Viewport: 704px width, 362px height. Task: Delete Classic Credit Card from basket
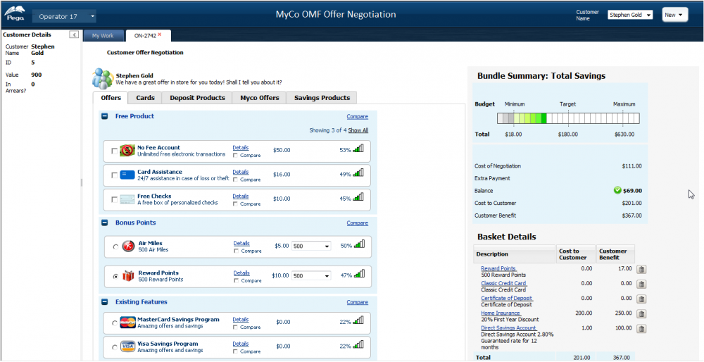(x=642, y=285)
